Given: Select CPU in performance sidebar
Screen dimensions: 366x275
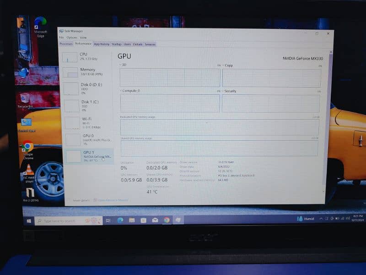Looking at the screenshot, I should 87,56.
